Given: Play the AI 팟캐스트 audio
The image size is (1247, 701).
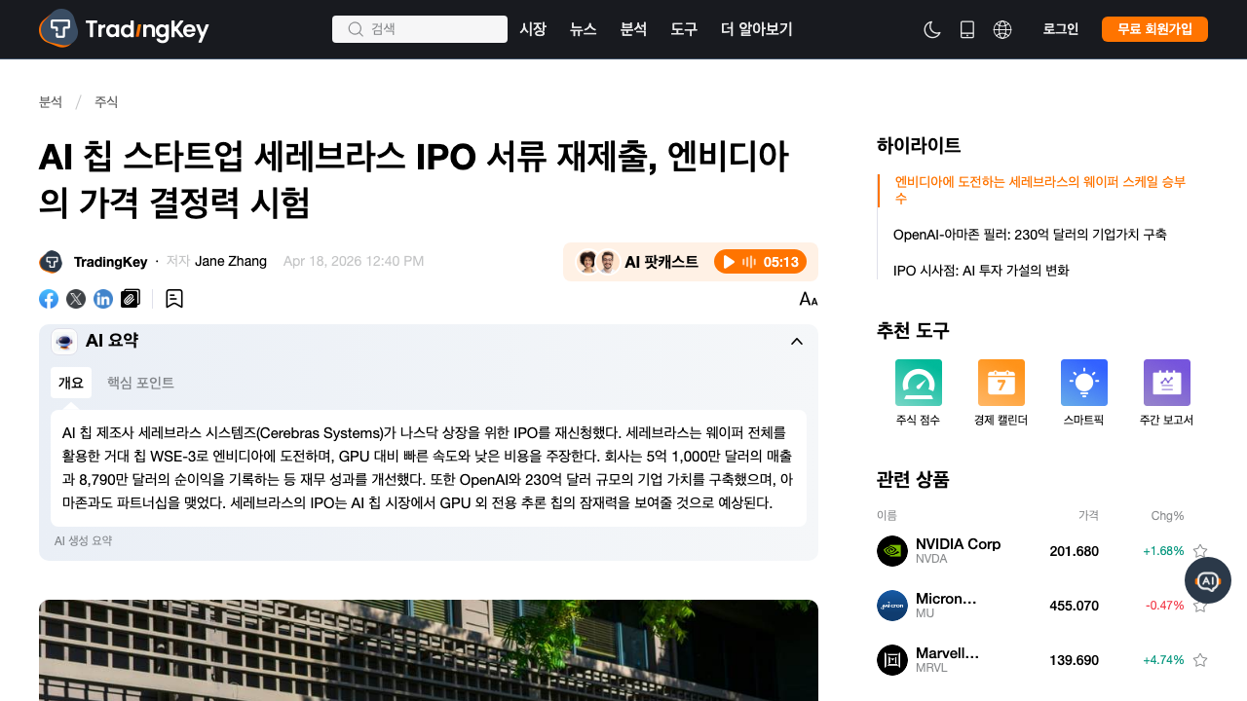Looking at the screenshot, I should coord(730,262).
